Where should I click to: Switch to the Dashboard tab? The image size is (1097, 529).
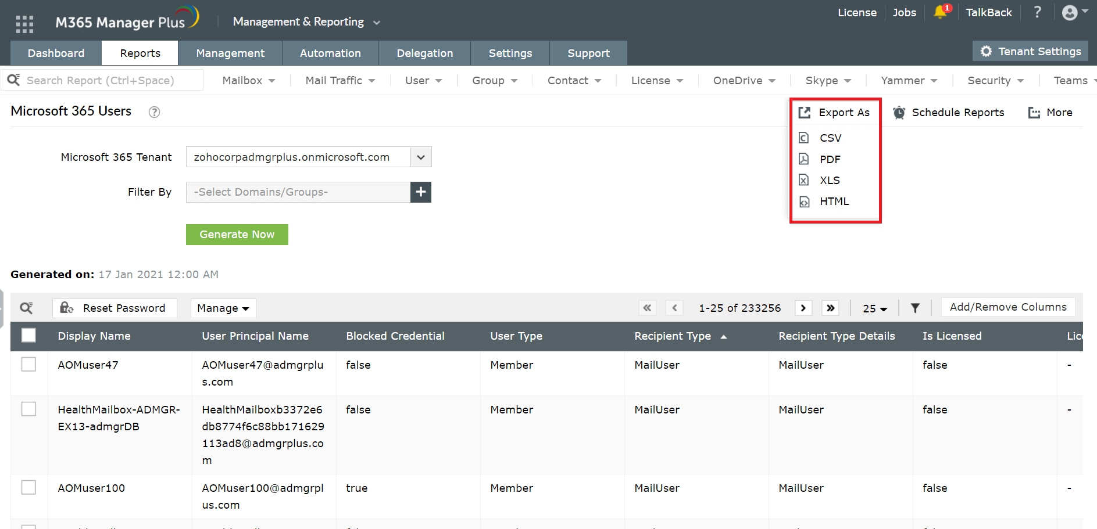56,53
